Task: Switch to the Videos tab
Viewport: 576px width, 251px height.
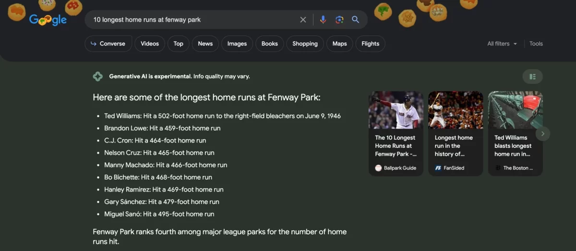Action: click(150, 44)
